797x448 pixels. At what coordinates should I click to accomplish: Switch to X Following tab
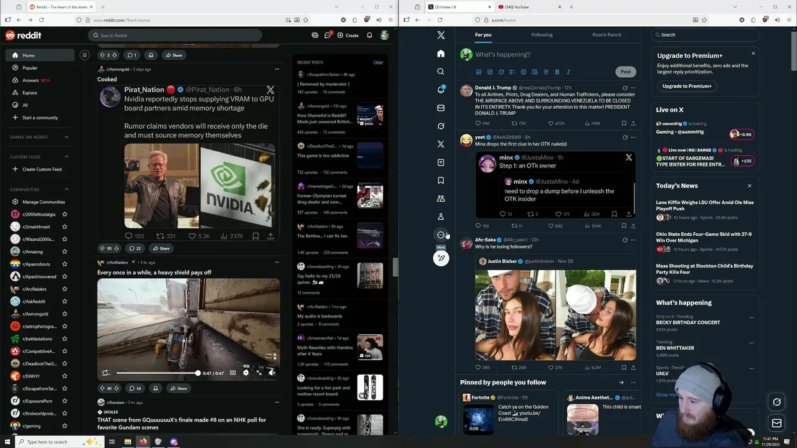(542, 35)
